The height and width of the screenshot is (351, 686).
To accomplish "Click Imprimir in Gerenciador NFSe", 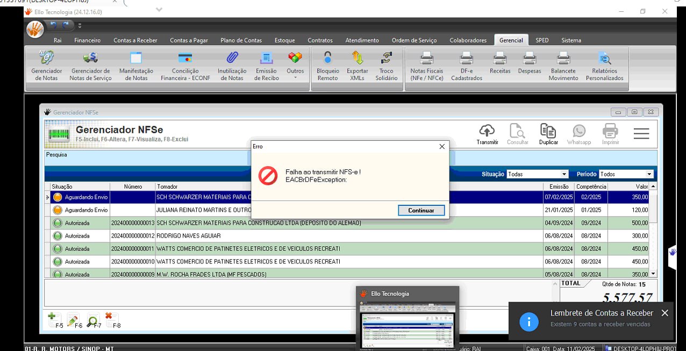I will click(x=610, y=134).
